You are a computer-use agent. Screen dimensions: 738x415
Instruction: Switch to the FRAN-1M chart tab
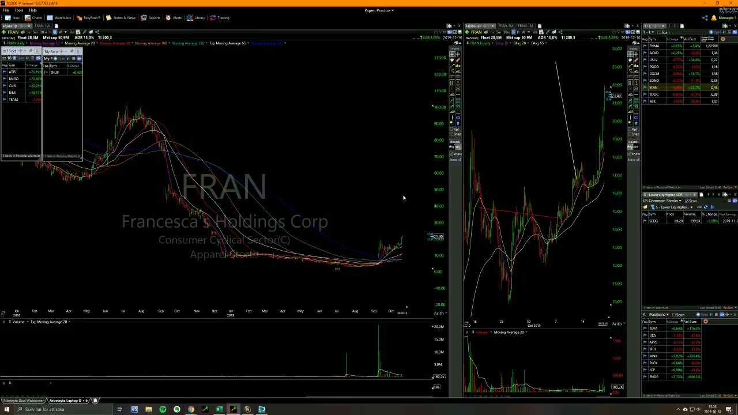[x=526, y=26]
